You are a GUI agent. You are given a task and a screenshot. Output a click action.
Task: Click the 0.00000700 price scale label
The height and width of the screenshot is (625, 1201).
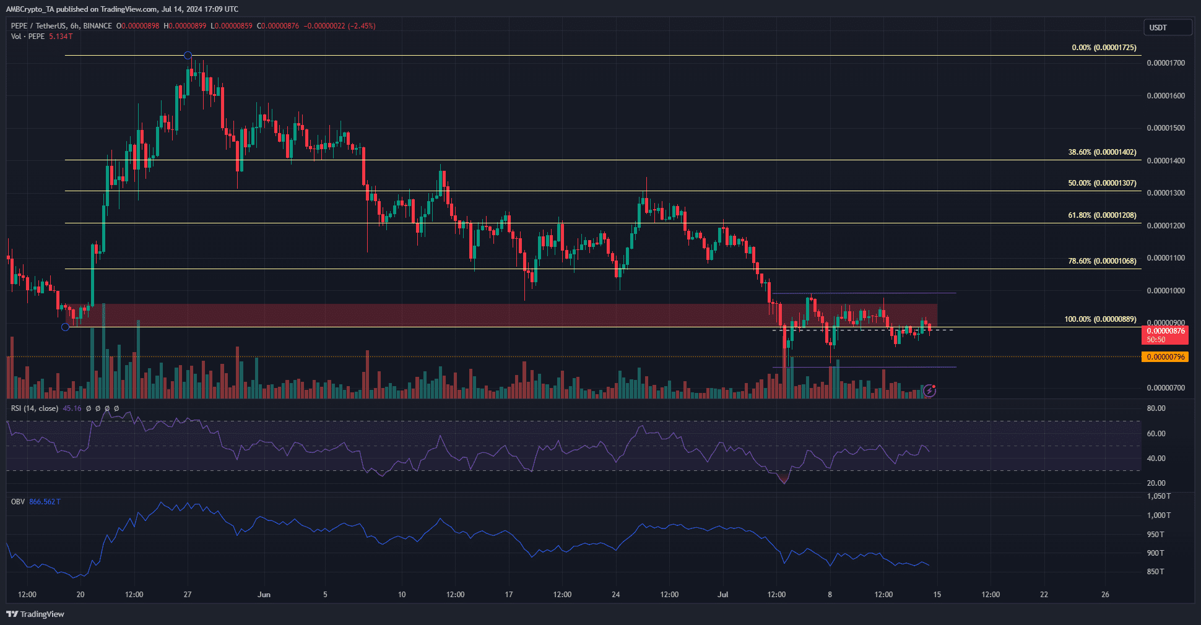pyautogui.click(x=1166, y=388)
